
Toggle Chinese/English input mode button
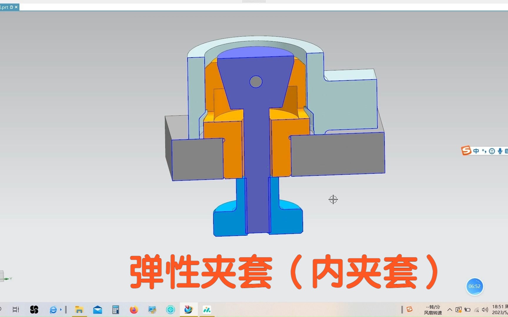[x=476, y=151]
